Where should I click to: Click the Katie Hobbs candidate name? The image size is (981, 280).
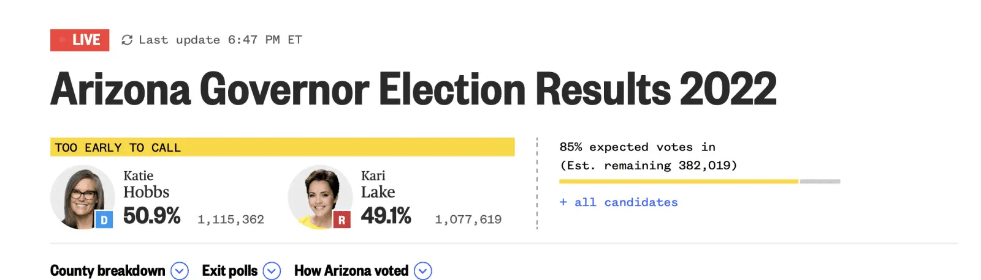tap(146, 185)
